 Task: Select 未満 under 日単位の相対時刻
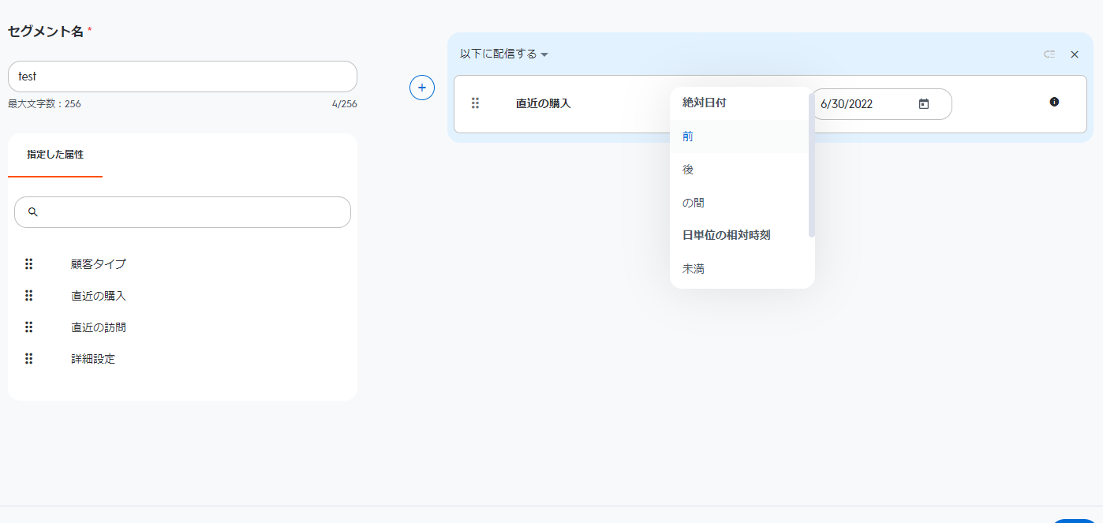pos(694,269)
